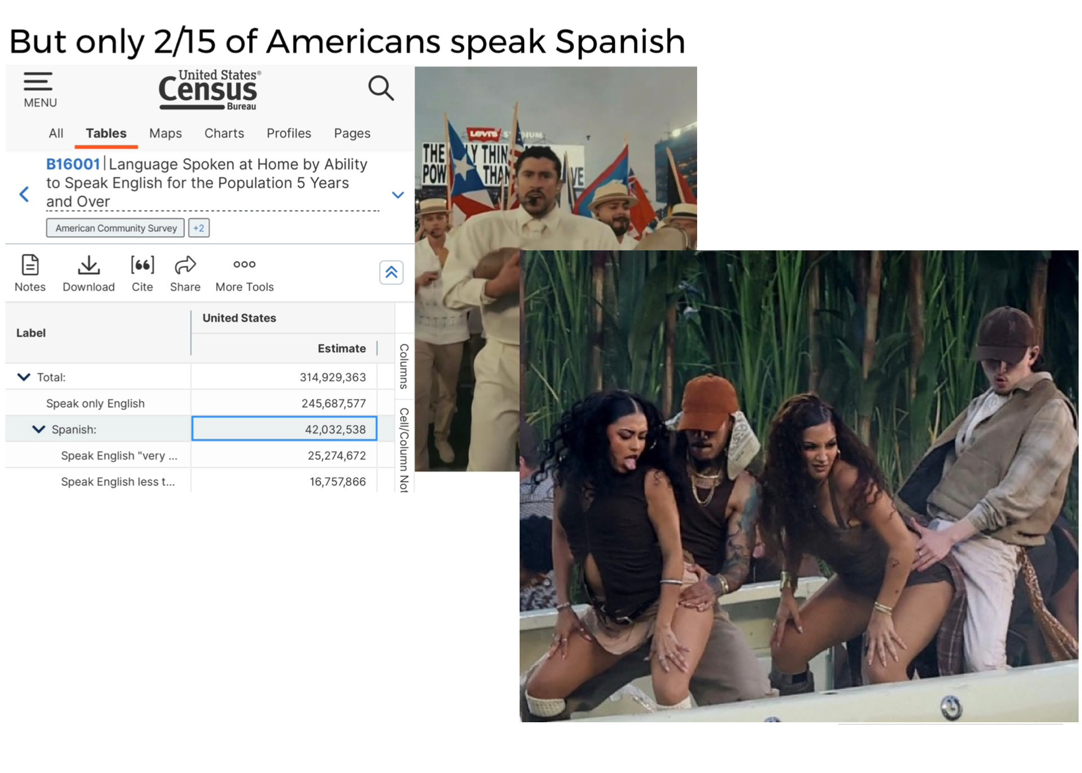Expand the table title dropdown chevron

[397, 195]
